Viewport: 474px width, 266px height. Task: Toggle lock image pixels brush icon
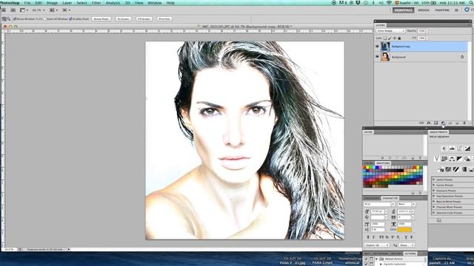[390, 38]
